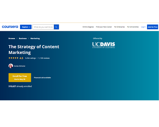Screen dimensions: 159x127
Task: Open the 1,128 reviews link
Action: coord(44,58)
